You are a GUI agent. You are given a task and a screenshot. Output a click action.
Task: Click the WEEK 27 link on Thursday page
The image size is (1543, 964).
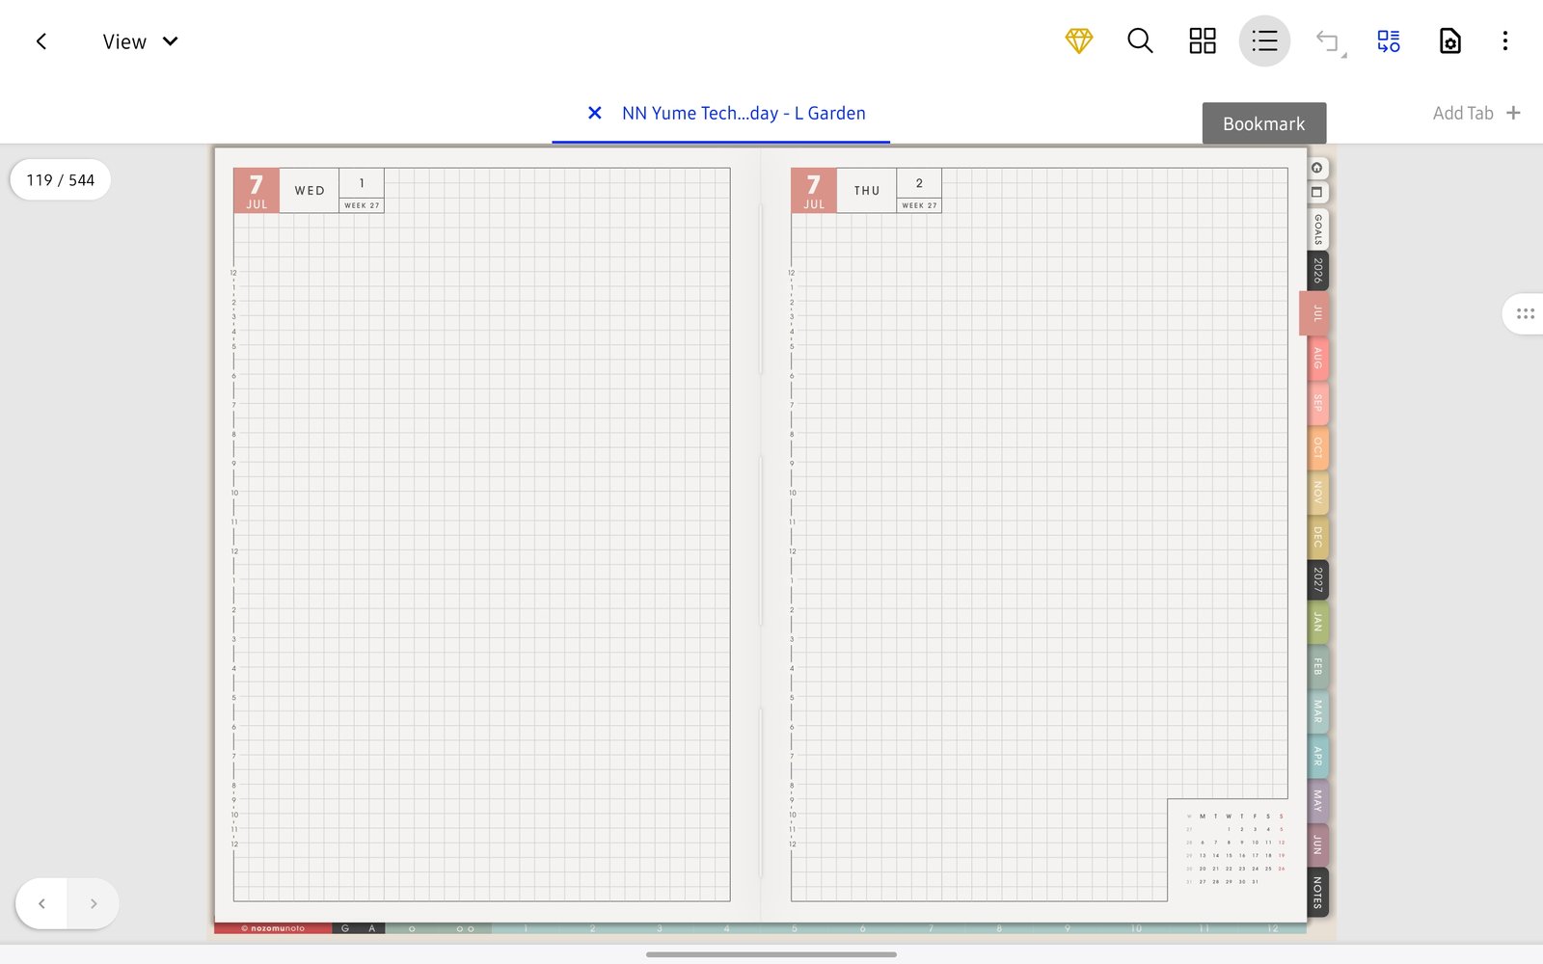pyautogui.click(x=919, y=205)
